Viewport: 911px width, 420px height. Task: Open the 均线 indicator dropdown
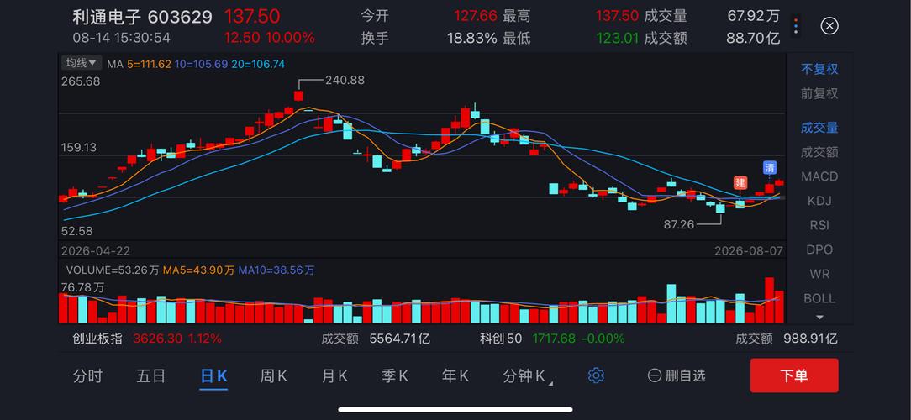tap(82, 63)
